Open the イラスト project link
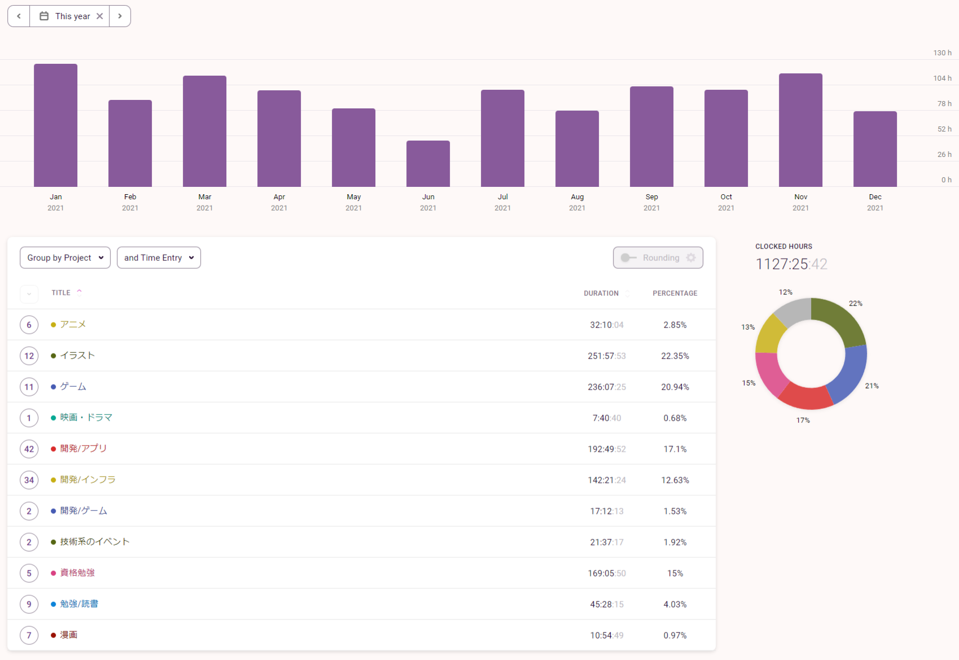 (x=77, y=355)
